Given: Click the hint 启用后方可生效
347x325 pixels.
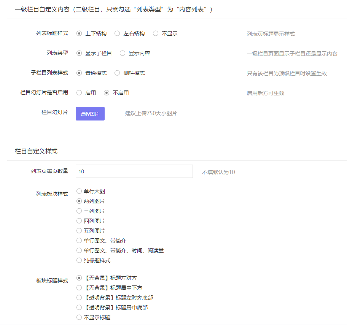Looking at the screenshot, I should pyautogui.click(x=265, y=93).
